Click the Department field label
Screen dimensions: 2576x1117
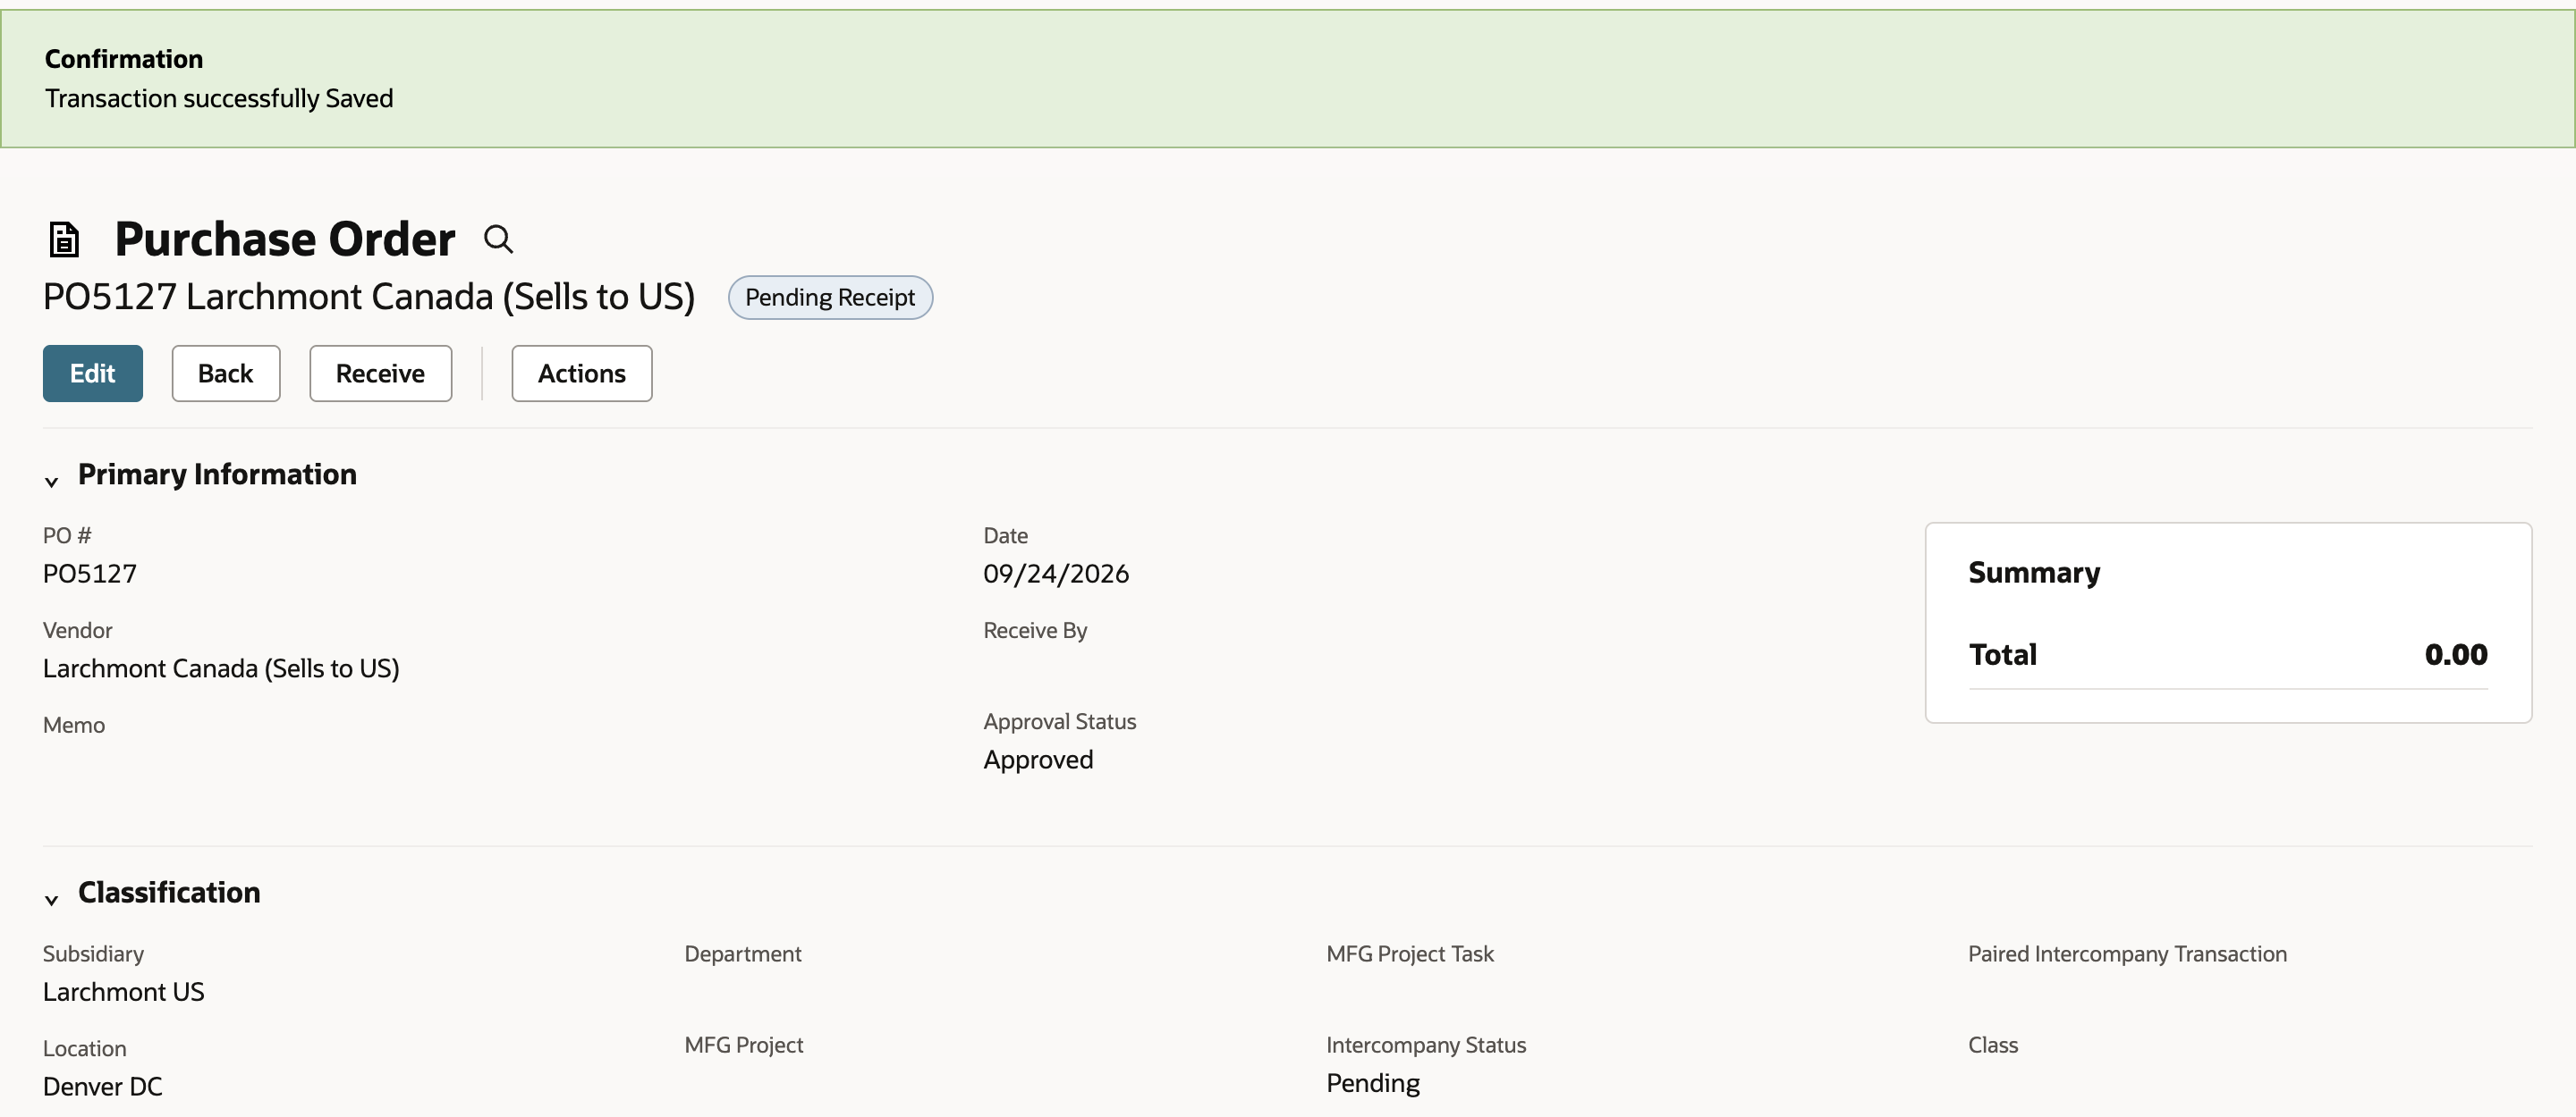pos(743,954)
